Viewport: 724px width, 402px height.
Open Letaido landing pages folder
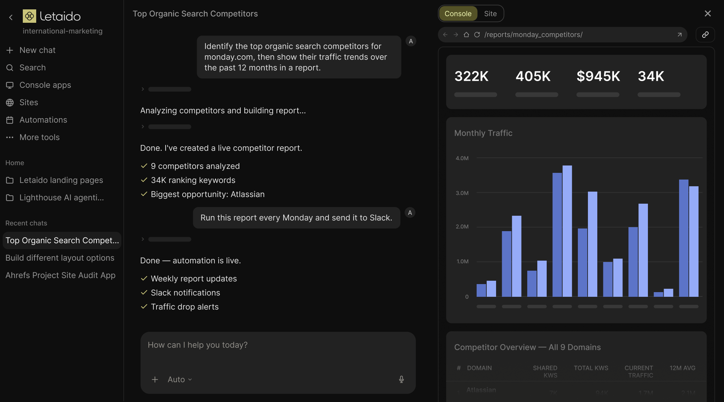[55, 180]
